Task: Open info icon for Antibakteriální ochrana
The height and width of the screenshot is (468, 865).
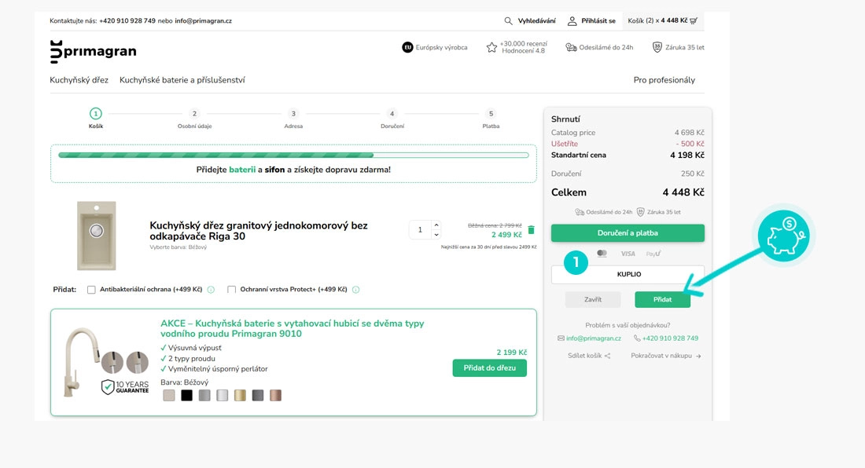Action: click(211, 290)
